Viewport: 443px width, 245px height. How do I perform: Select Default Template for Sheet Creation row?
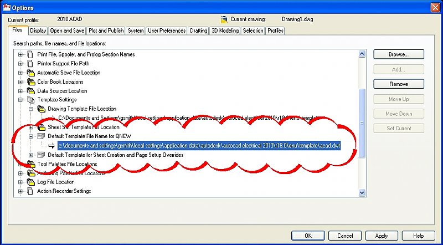click(x=116, y=155)
